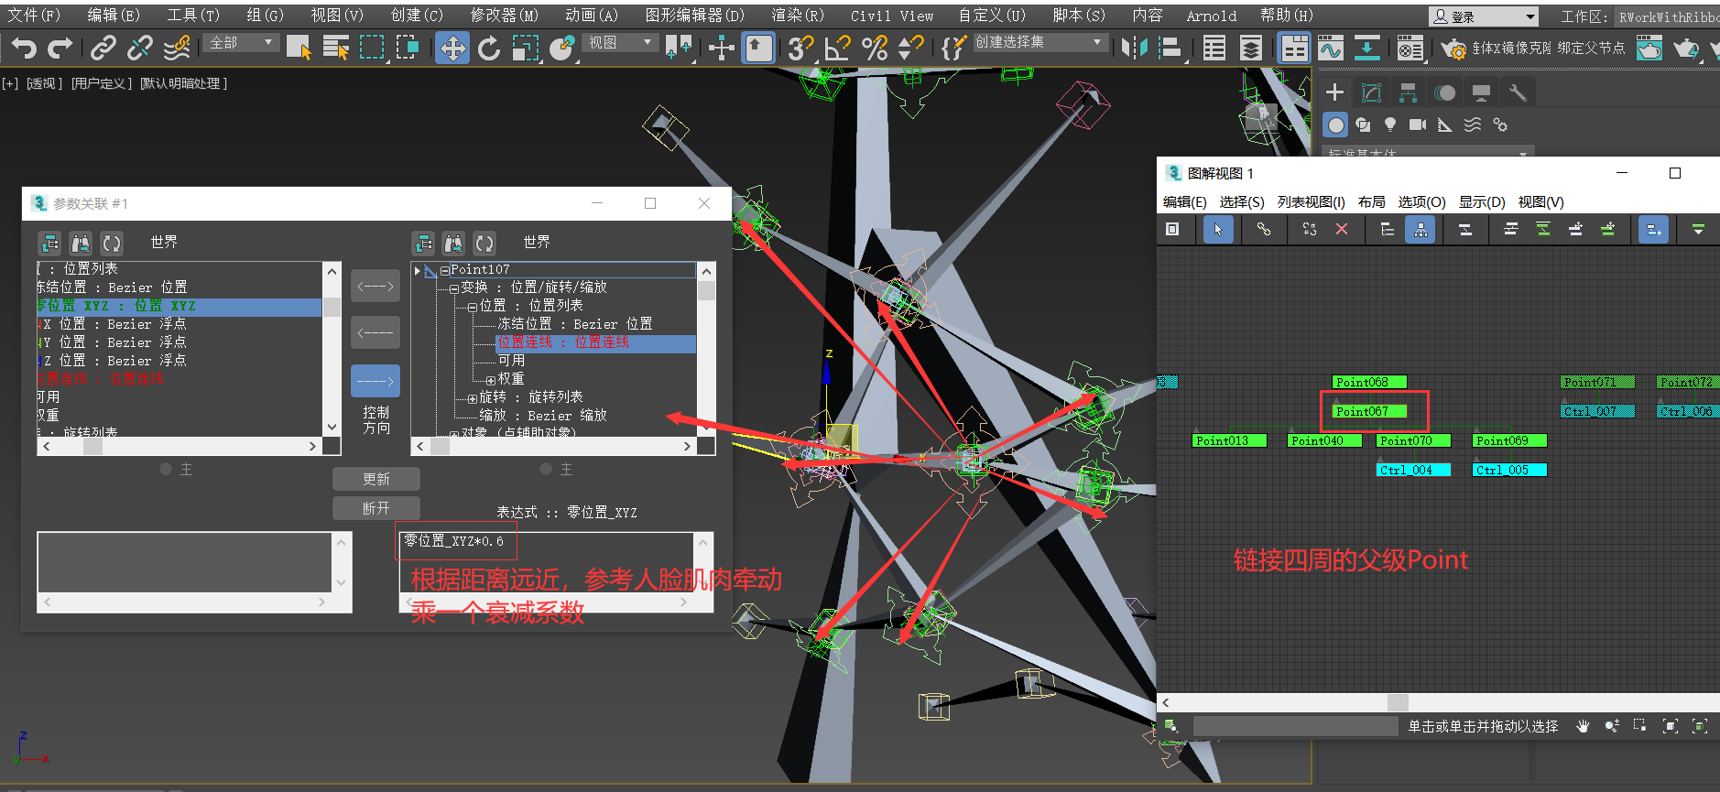Click the 更新 button
This screenshot has height=792, width=1720.
[x=376, y=479]
